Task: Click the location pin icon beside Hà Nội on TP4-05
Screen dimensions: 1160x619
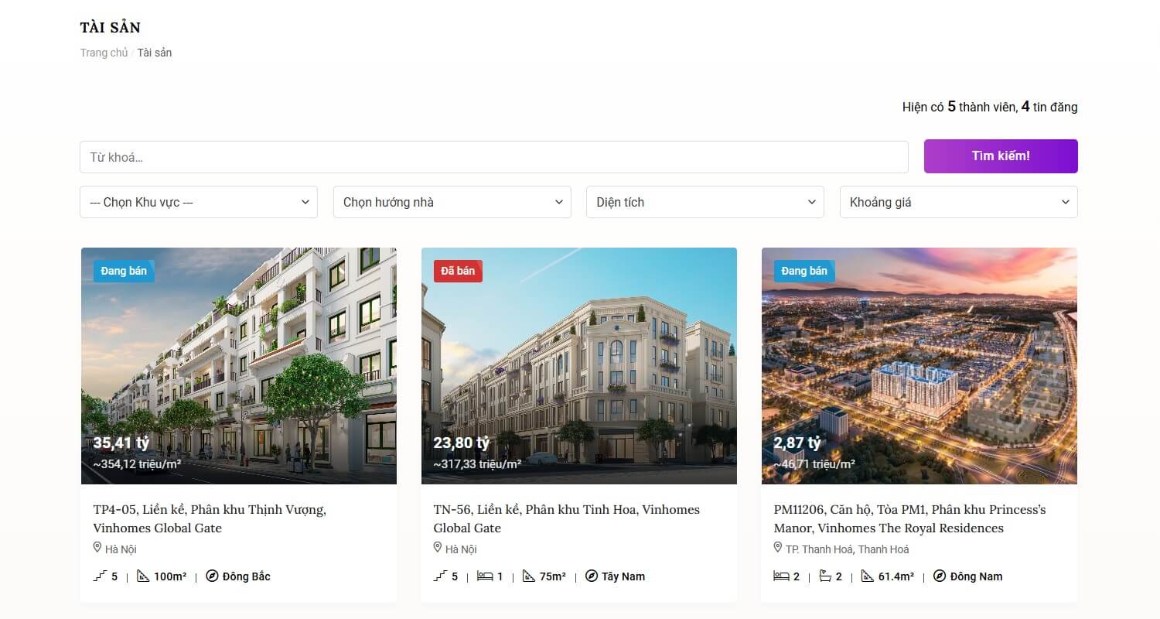Action: point(97,548)
